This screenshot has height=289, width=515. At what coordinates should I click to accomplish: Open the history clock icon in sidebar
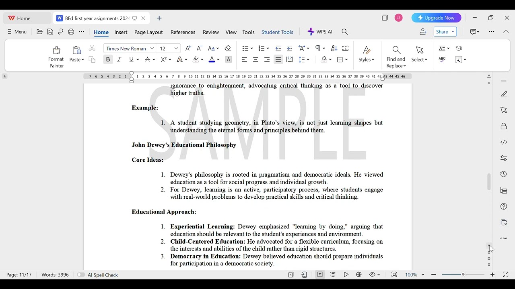[504, 174]
